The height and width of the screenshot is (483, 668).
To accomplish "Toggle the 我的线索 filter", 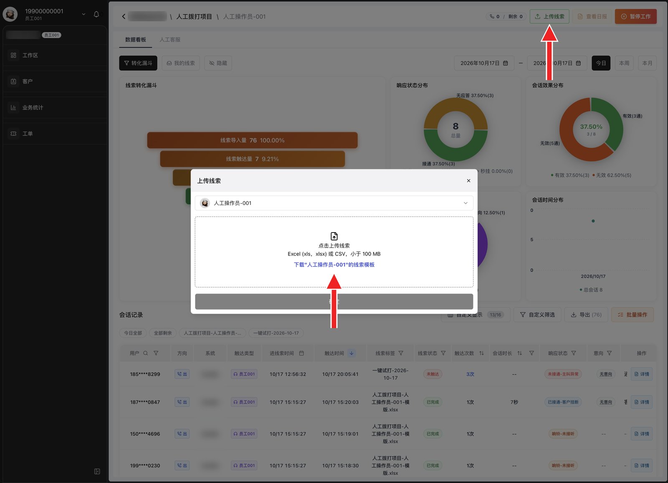I will pyautogui.click(x=181, y=63).
